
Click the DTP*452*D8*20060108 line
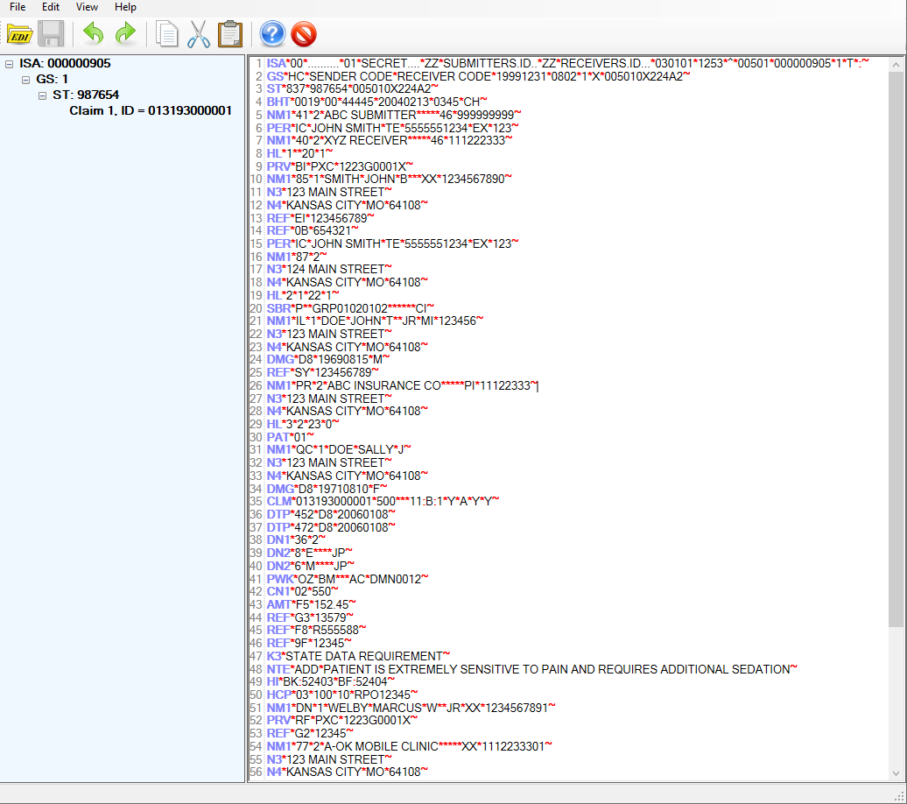click(x=331, y=515)
